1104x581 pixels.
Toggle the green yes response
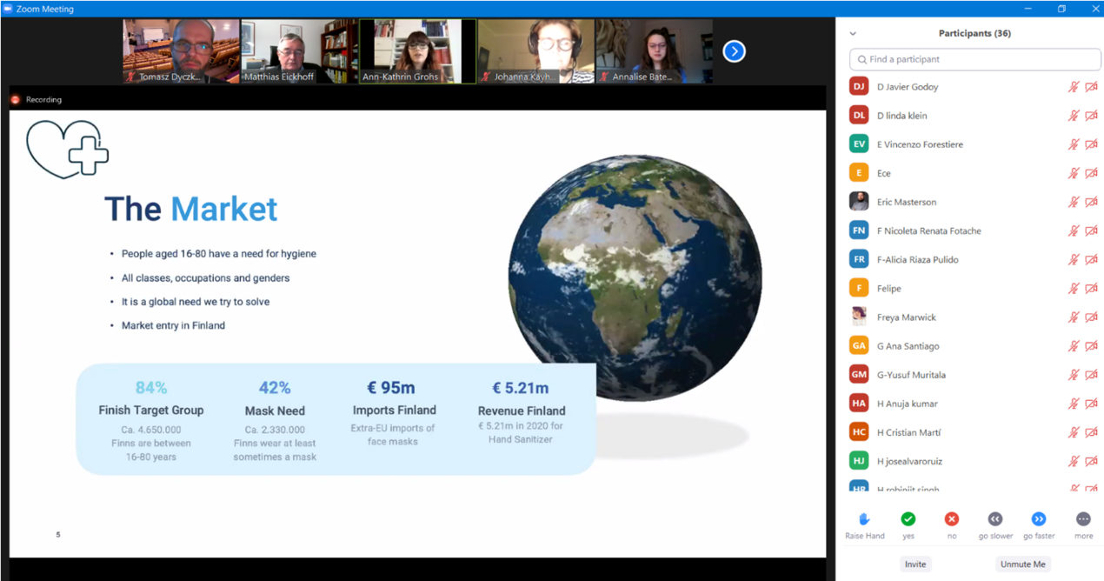pos(908,524)
